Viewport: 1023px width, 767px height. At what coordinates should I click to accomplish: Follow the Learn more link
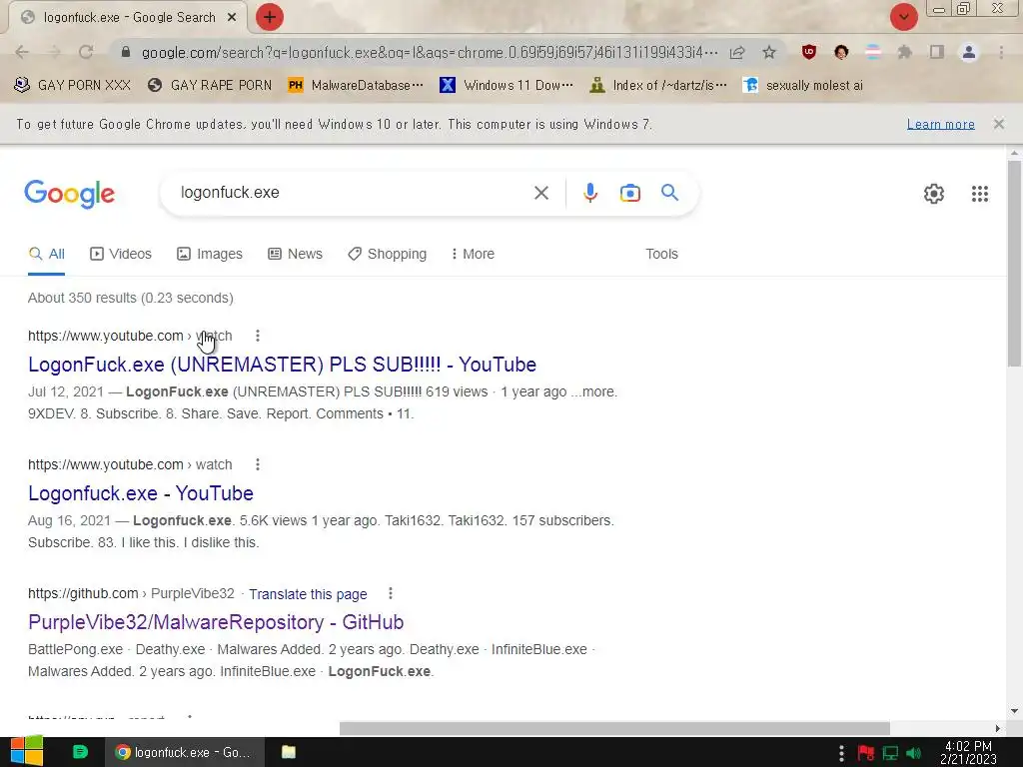coord(940,124)
